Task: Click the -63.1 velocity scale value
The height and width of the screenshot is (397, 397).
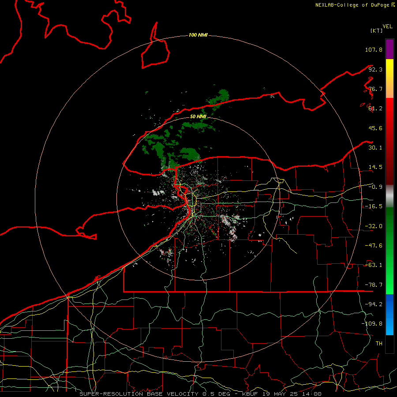Action: (x=374, y=265)
